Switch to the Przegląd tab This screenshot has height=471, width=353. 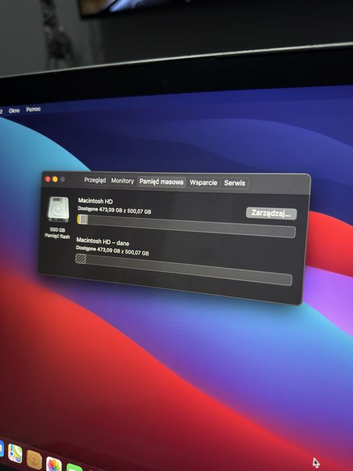(95, 180)
